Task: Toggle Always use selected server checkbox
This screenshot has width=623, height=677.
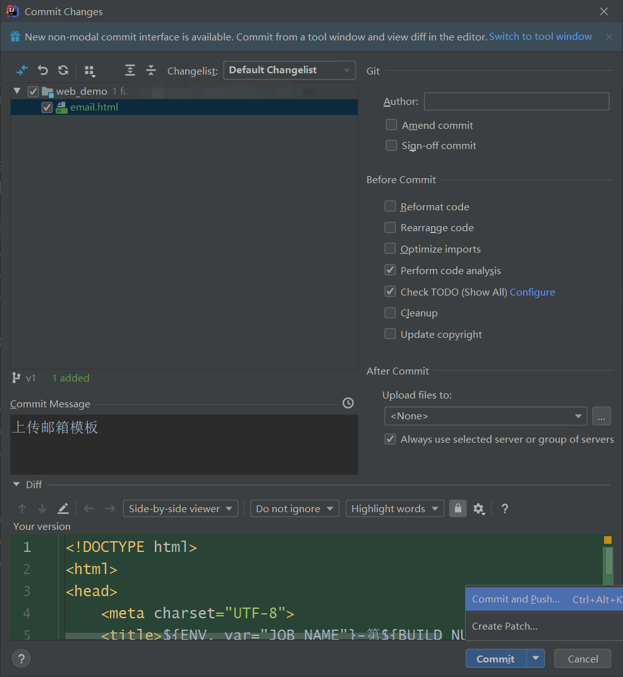Action: point(390,439)
